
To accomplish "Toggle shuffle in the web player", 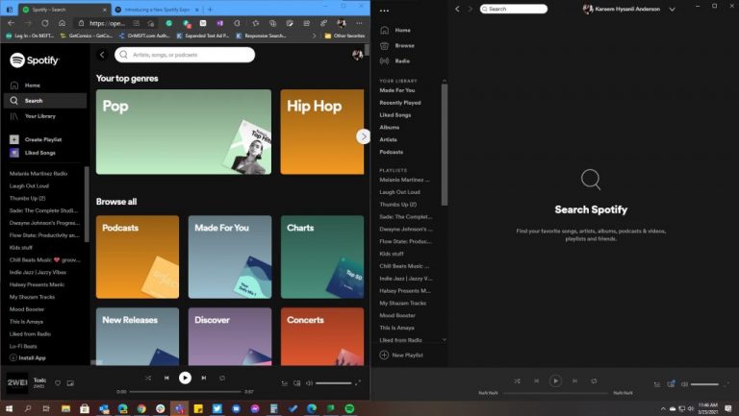I will (x=148, y=378).
